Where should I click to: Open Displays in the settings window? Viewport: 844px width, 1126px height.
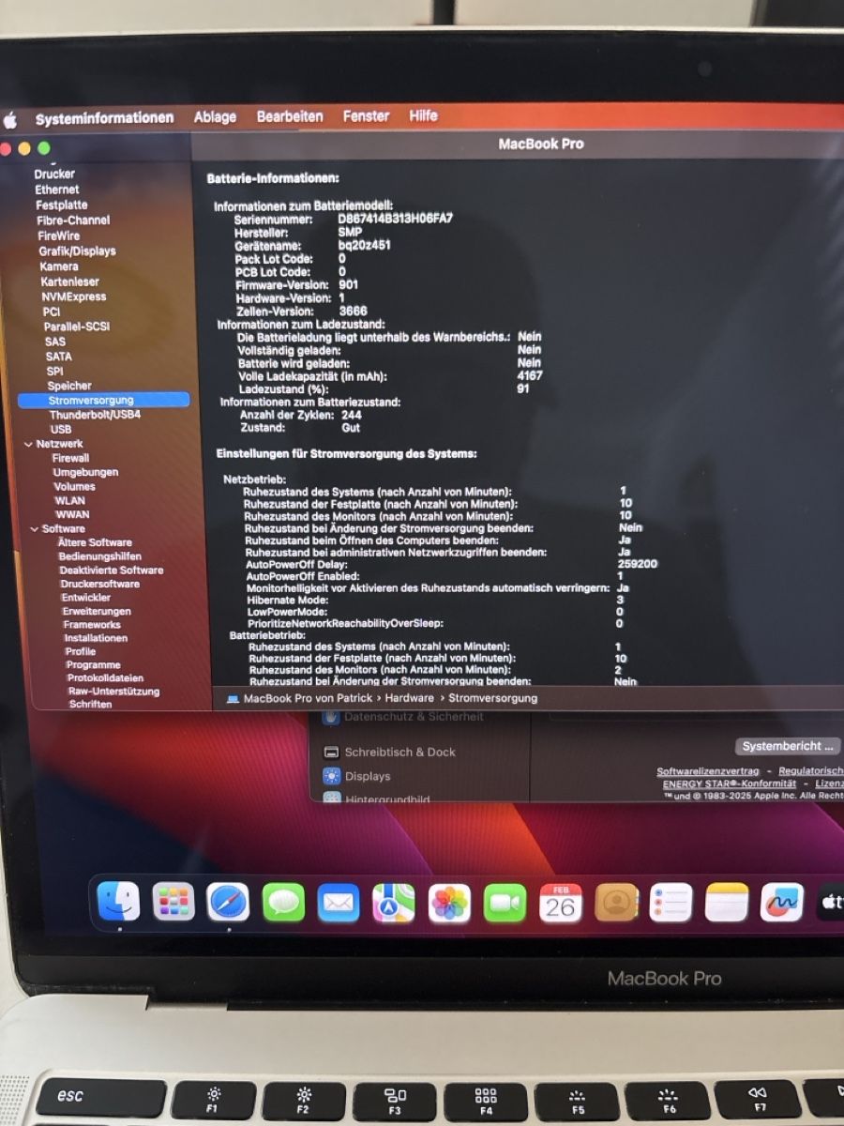368,776
